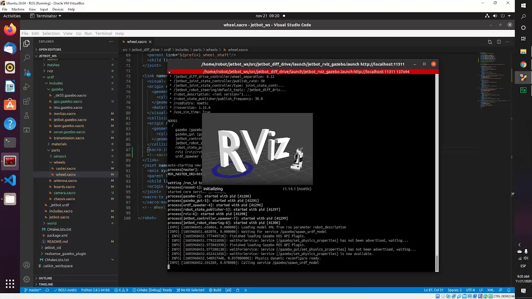Image resolution: width=532 pixels, height=299 pixels.
Task: Open Source Control view with 37 badge
Action: [x=27, y=72]
